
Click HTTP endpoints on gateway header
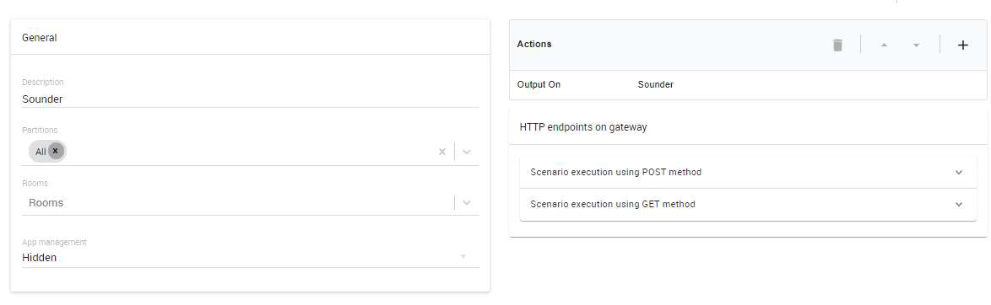tap(583, 127)
